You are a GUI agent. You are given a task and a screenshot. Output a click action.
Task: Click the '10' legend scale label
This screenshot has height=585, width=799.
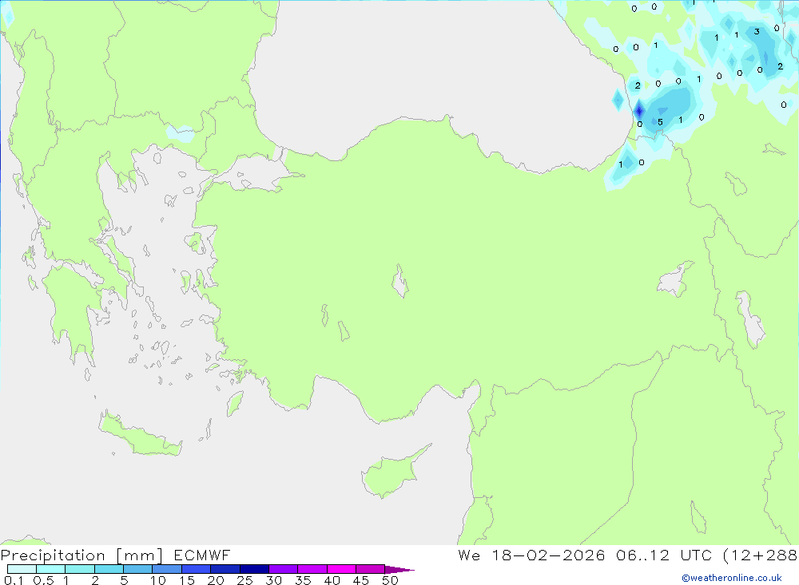coord(158,580)
